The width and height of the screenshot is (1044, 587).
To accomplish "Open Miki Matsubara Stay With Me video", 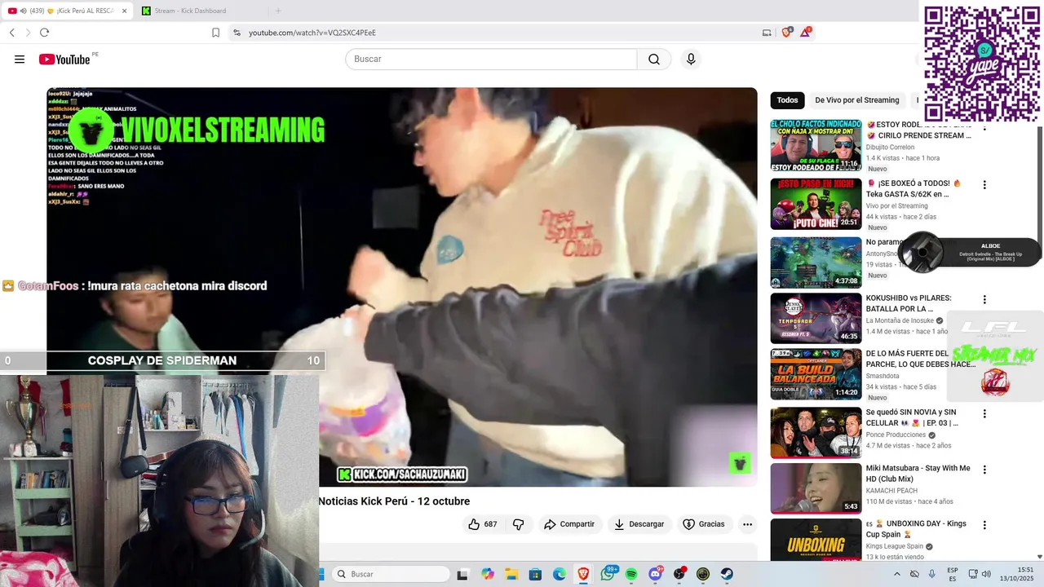I will (918, 474).
